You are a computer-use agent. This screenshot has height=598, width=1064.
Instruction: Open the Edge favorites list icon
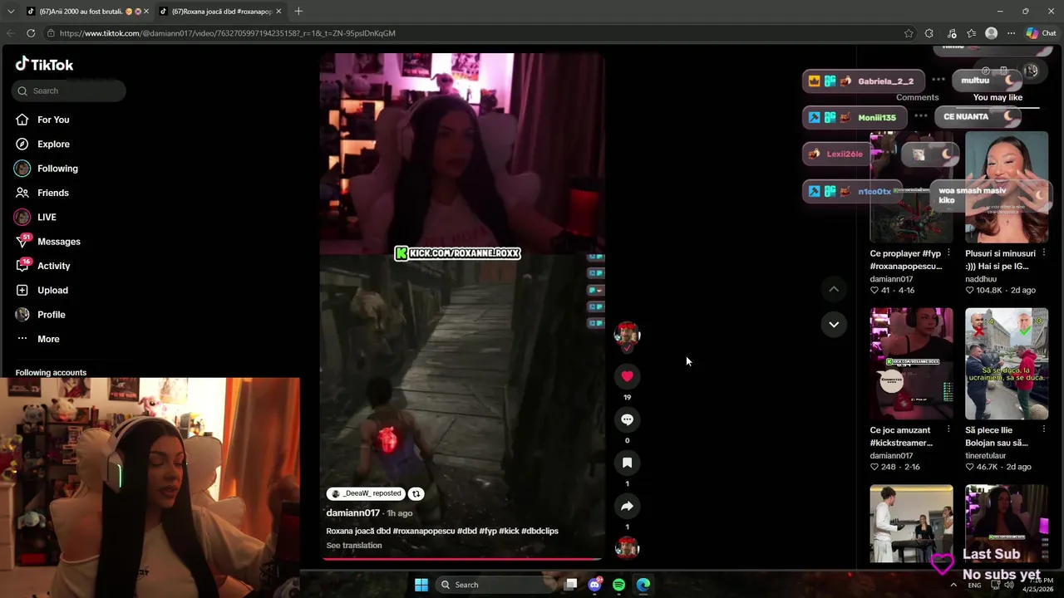(971, 33)
